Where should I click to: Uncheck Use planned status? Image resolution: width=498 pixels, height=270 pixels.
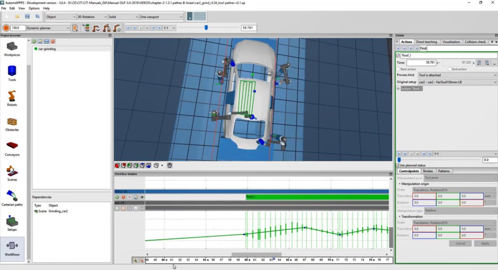398,165
